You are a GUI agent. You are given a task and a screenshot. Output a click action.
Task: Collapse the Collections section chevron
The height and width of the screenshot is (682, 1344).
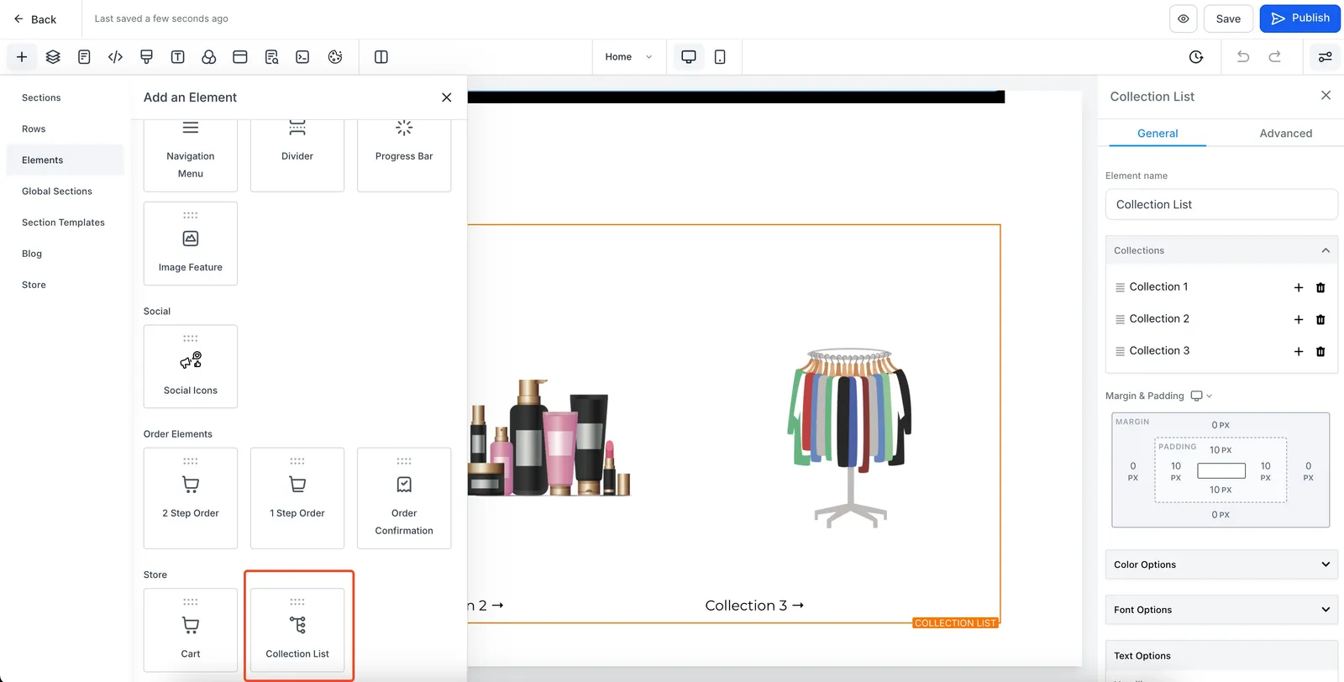point(1326,250)
